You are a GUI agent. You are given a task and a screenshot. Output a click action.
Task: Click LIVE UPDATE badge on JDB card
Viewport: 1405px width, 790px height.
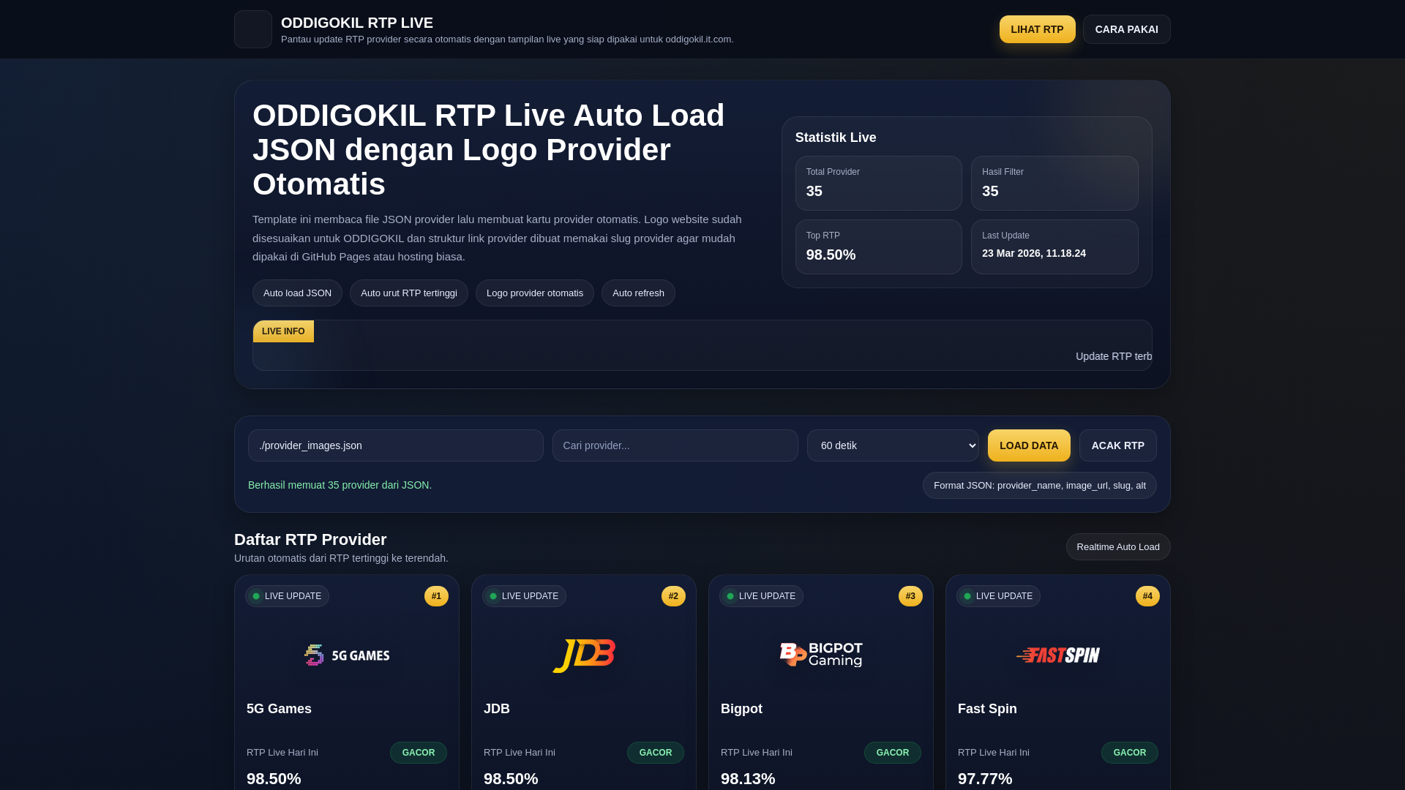click(x=524, y=596)
